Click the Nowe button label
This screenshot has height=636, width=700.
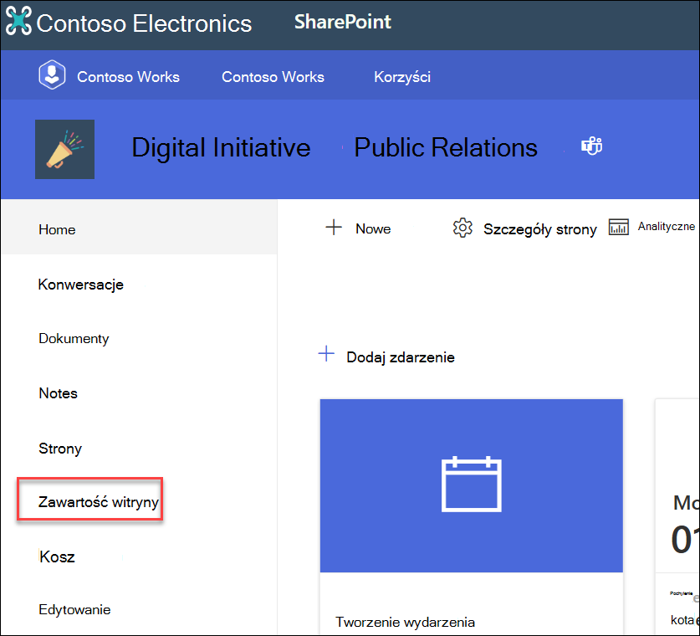(373, 228)
